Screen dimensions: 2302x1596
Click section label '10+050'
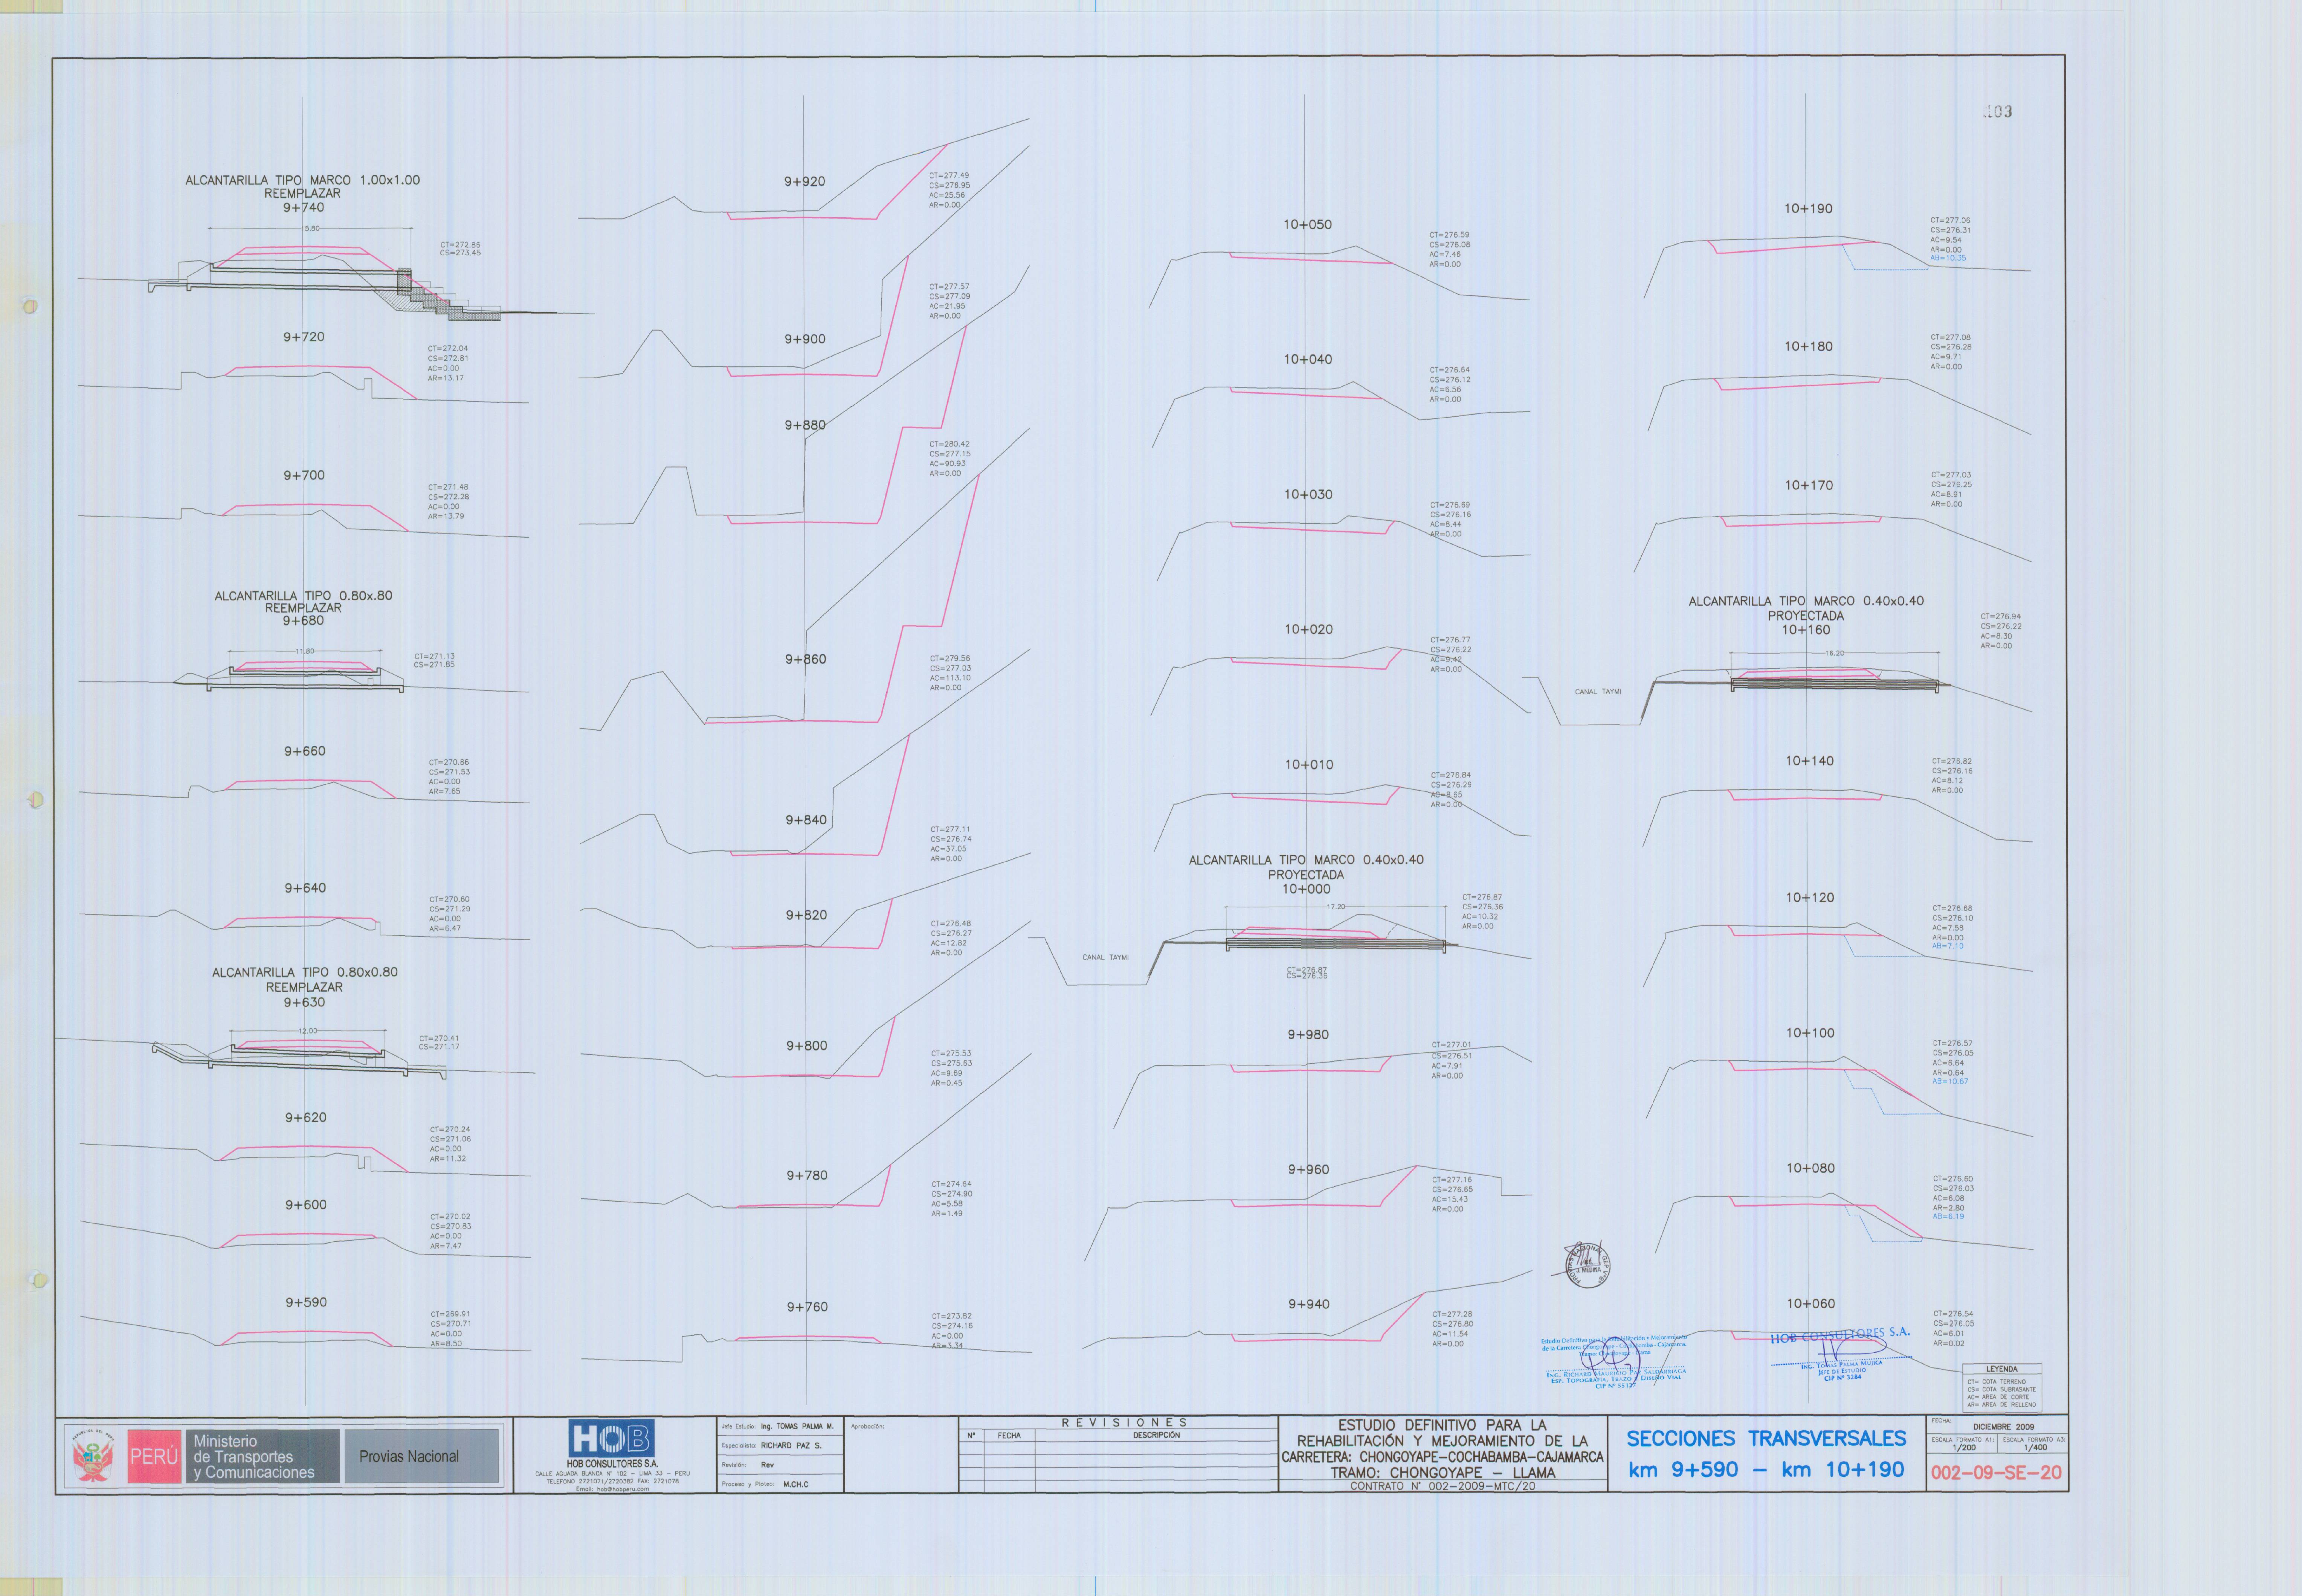click(x=1308, y=225)
